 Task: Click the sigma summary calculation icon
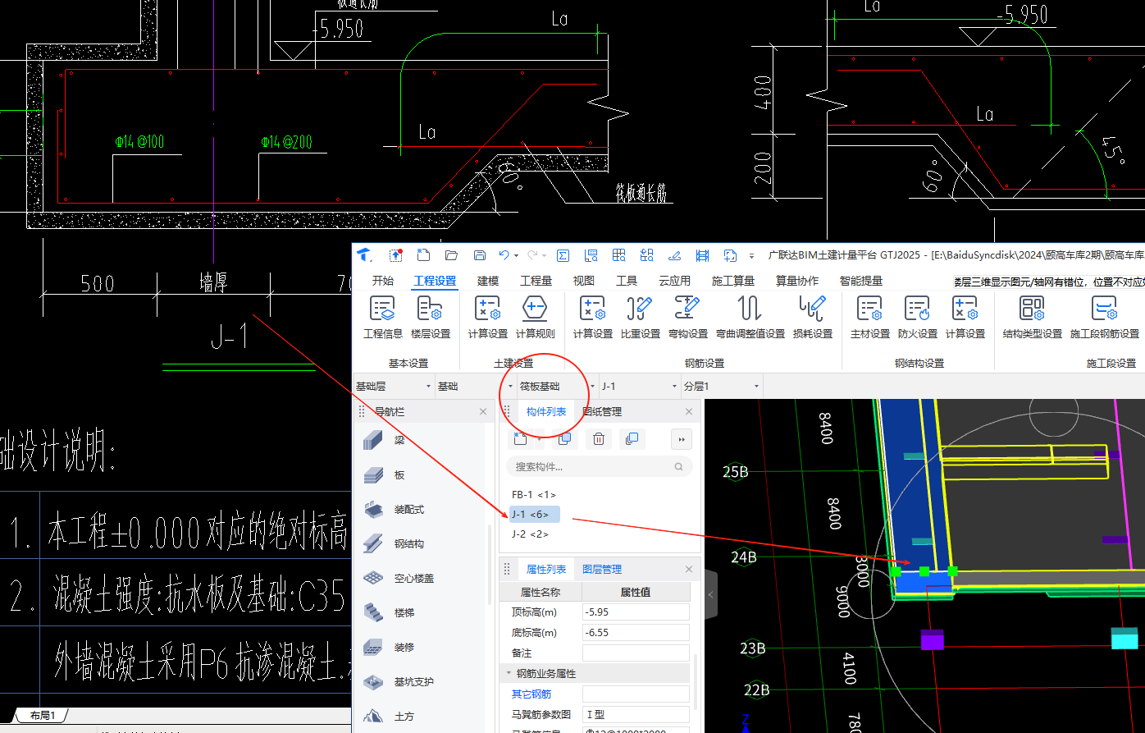pos(563,255)
